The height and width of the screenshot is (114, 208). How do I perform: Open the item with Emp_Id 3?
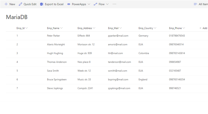(17, 53)
